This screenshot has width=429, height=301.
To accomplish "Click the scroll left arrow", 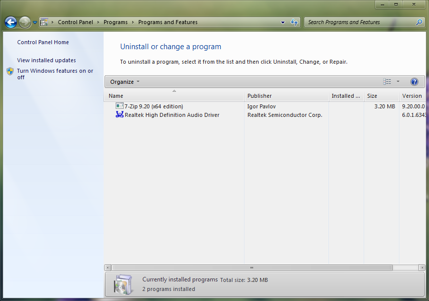I will 108,268.
